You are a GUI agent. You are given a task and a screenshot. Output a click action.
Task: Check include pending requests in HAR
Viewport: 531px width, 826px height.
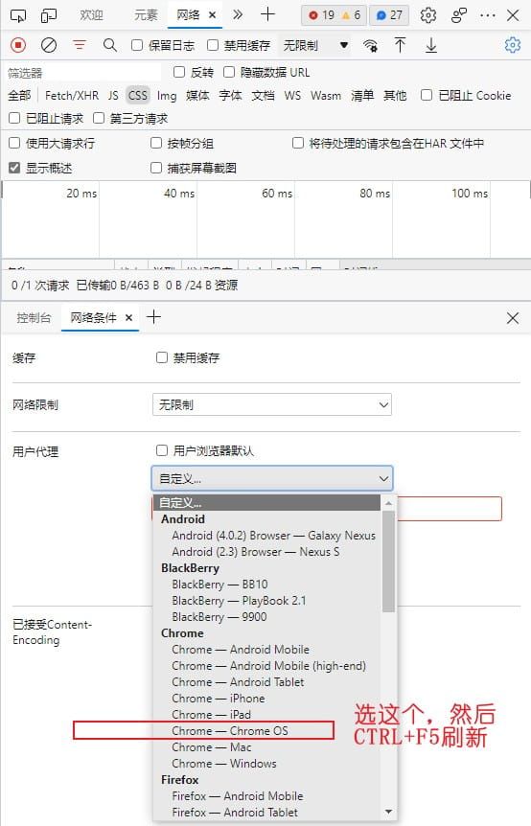(298, 143)
